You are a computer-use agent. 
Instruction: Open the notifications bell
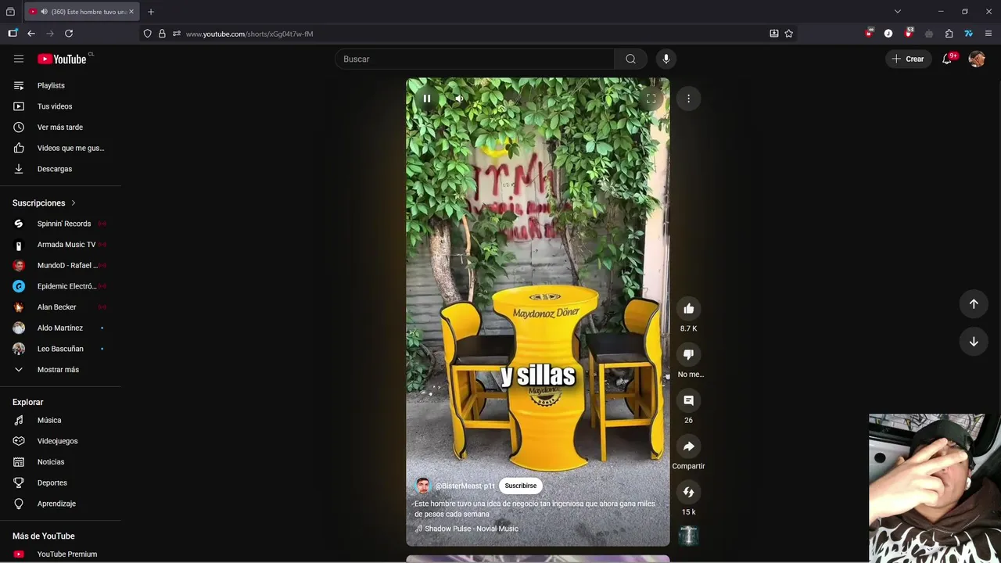(x=947, y=59)
